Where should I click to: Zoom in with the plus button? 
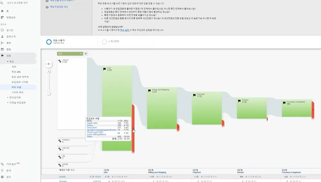(49, 71)
